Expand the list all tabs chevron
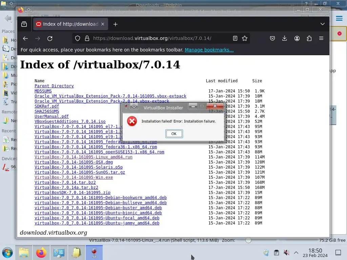 [323, 24]
